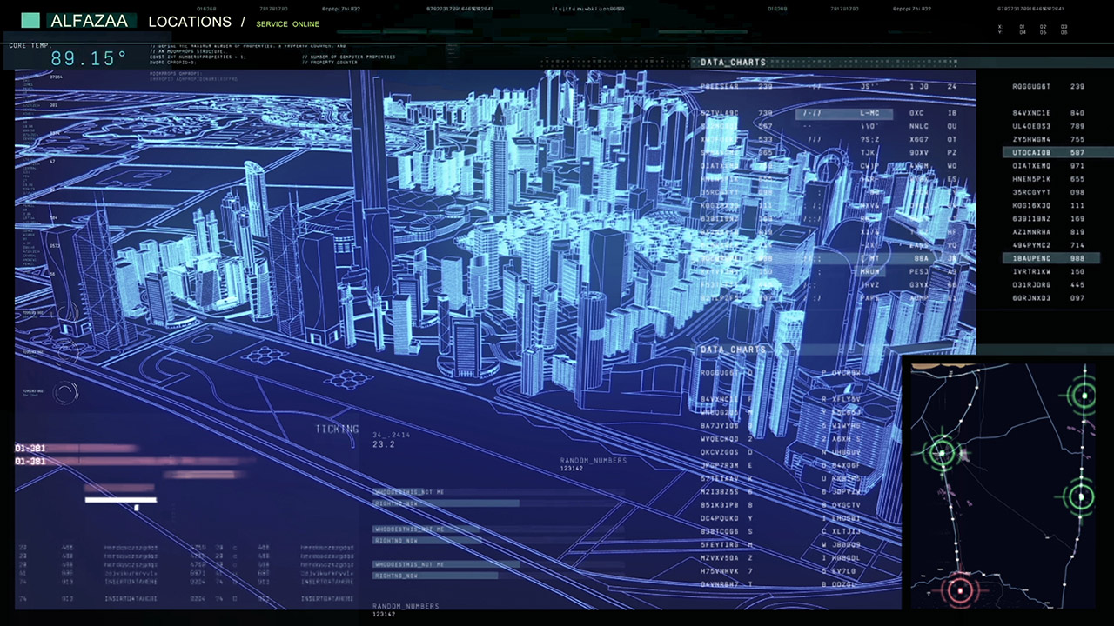Click the lower-right green target marker
This screenshot has width=1114, height=626.
click(x=1081, y=497)
